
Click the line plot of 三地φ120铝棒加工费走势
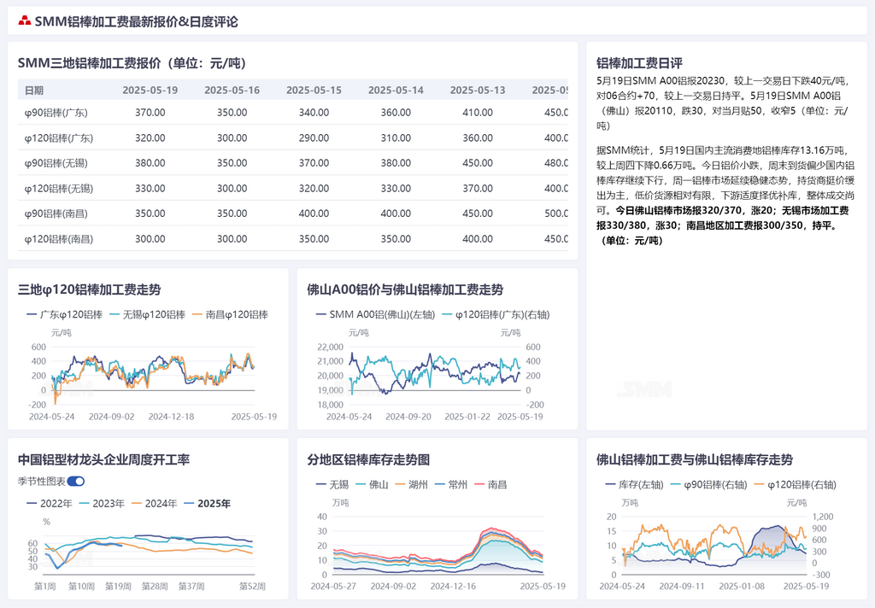pos(153,375)
